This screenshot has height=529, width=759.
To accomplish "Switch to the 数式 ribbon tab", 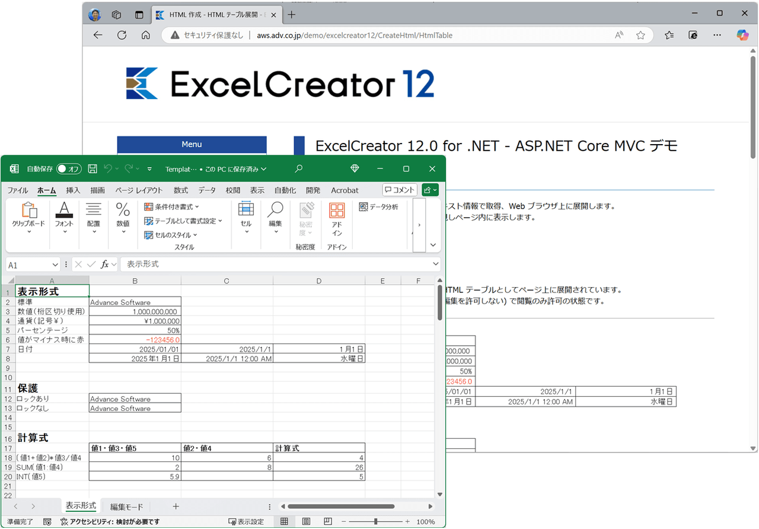I will (180, 190).
